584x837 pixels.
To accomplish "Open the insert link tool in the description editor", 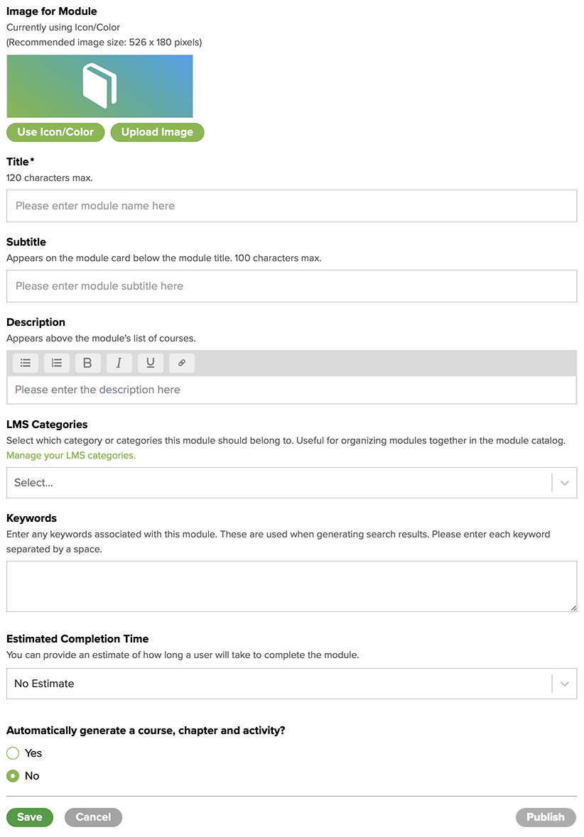I will point(181,363).
